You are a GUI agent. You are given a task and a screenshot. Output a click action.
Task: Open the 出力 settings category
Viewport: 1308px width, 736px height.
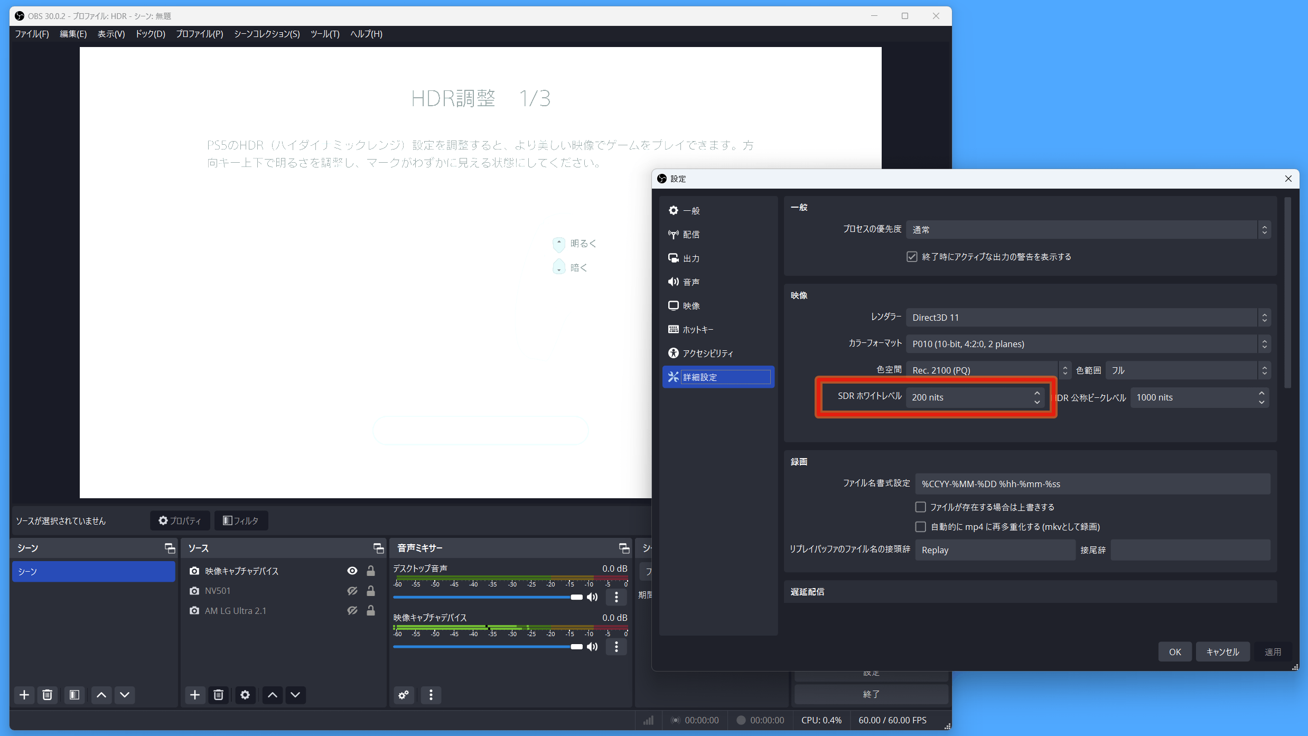pyautogui.click(x=718, y=258)
